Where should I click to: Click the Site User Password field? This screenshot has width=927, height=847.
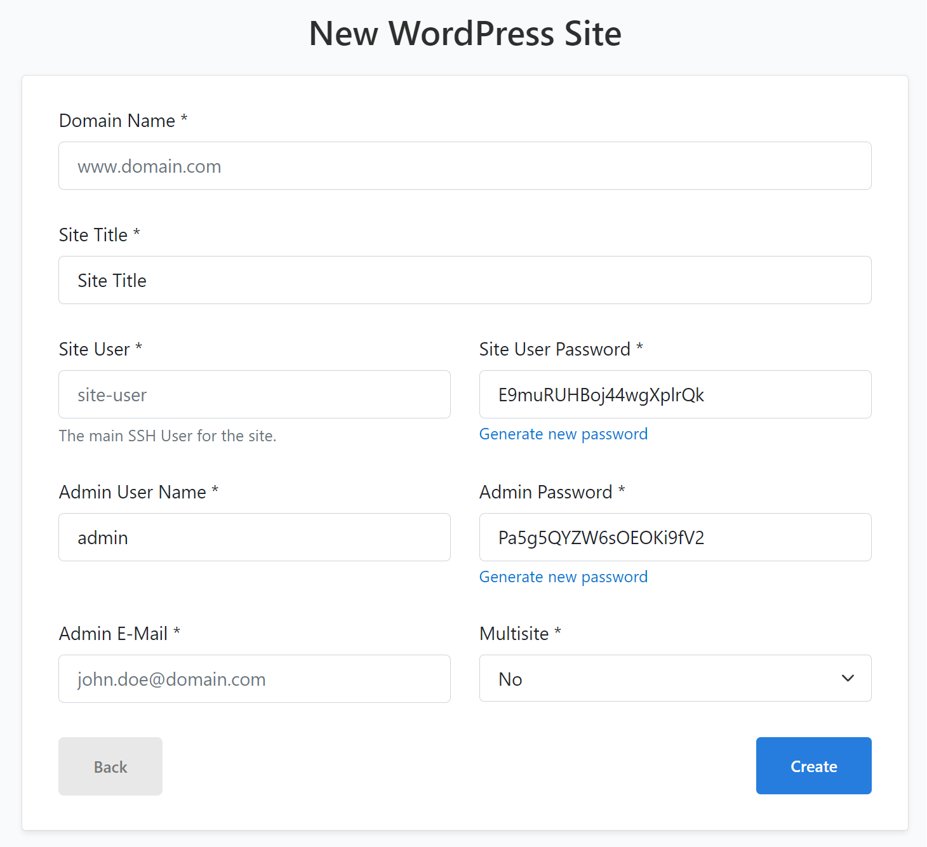676,394
